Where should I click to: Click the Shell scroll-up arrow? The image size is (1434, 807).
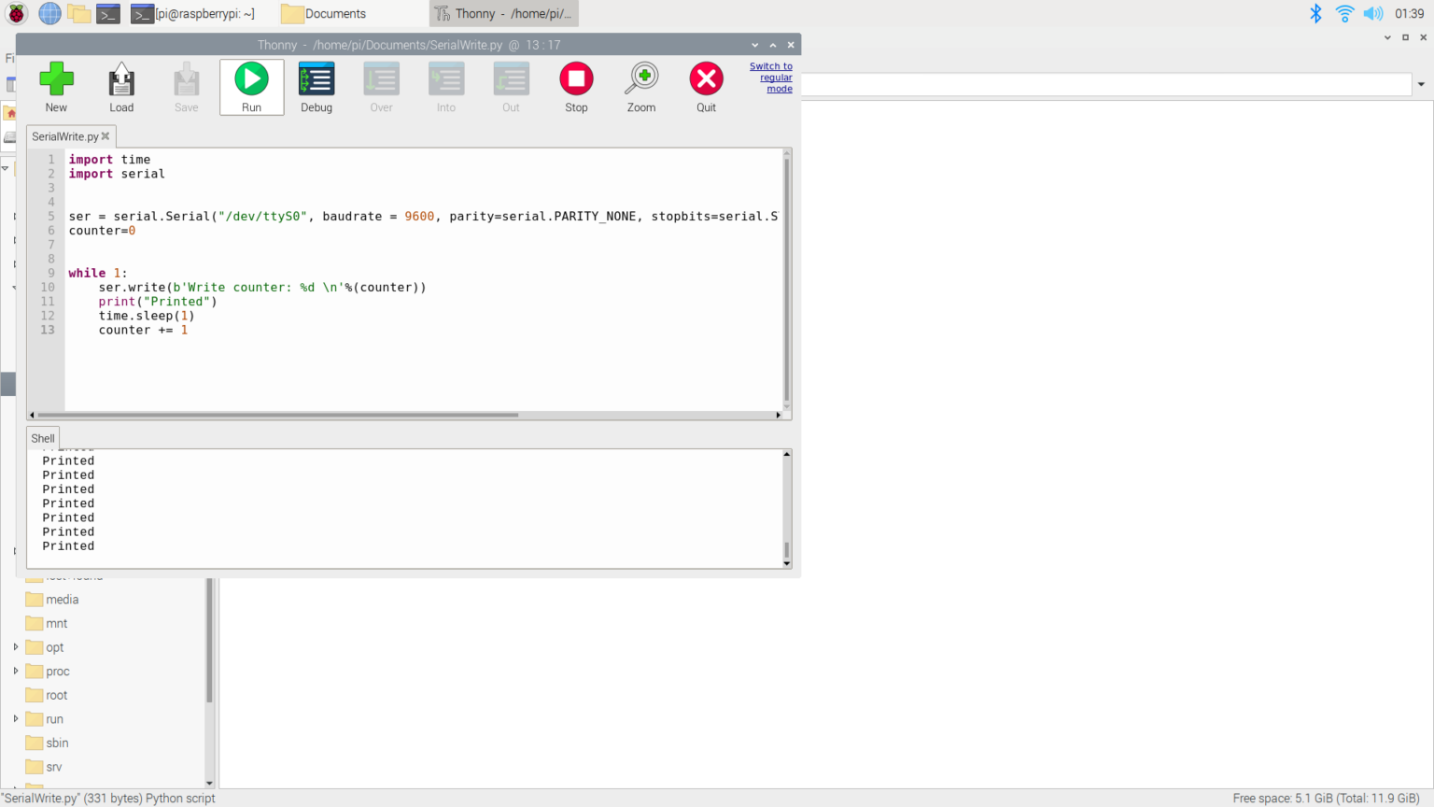coord(787,454)
